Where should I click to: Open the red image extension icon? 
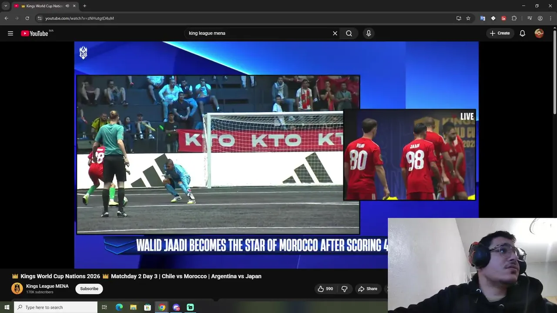click(503, 18)
